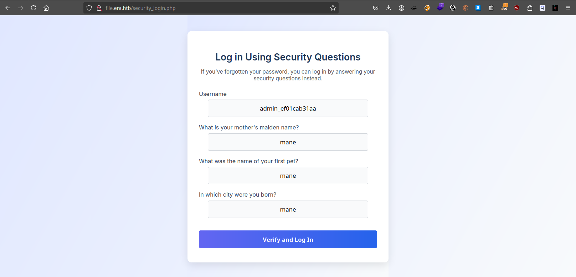576x277 pixels.
Task: Open the Save to Pocket icon
Action: (x=376, y=8)
